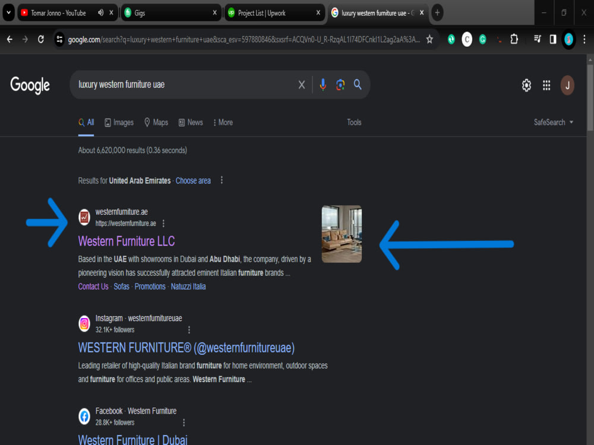Mute the Tomar Jonno YouTube tab audio

point(101,13)
